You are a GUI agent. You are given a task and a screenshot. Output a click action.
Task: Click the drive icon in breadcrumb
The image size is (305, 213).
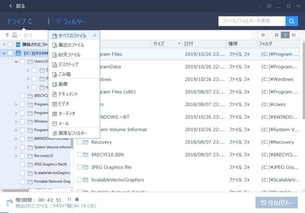[15, 35]
